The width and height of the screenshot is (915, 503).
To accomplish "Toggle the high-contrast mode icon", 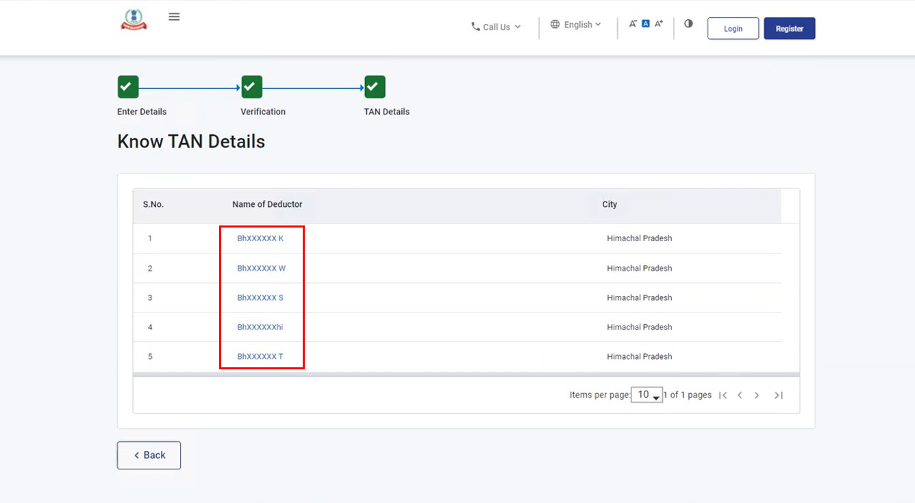I will 688,24.
